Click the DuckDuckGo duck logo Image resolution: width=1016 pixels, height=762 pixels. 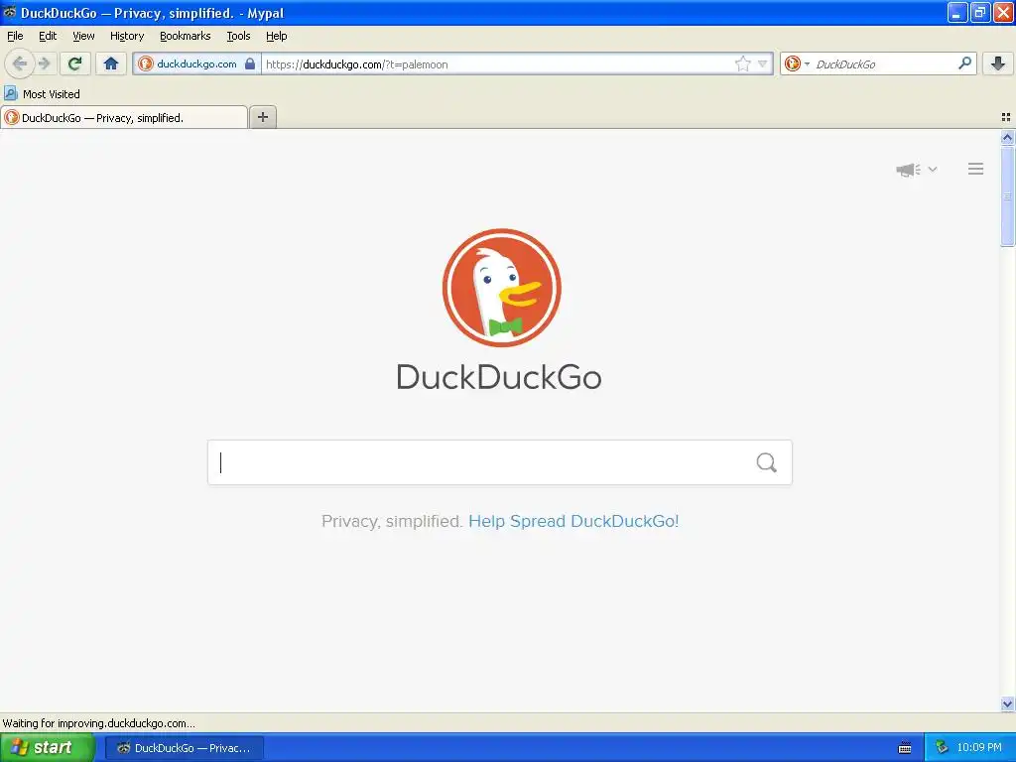pyautogui.click(x=501, y=287)
